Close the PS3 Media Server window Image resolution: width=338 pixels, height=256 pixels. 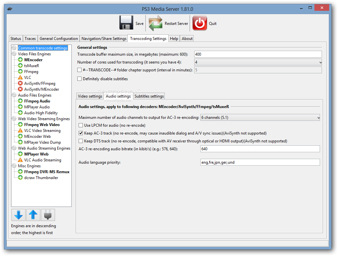322,8
